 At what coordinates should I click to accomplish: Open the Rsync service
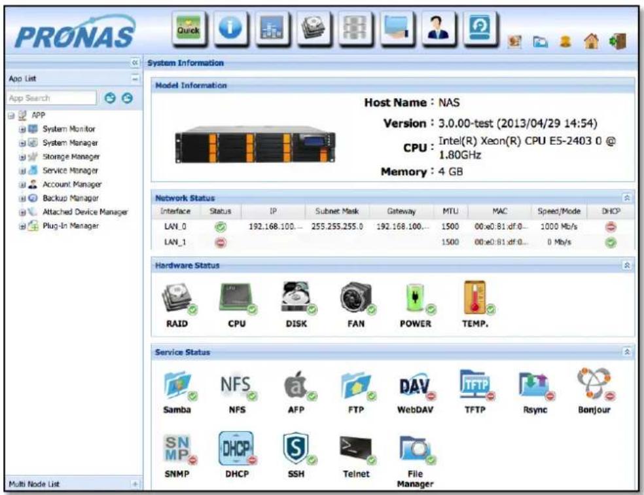(535, 392)
